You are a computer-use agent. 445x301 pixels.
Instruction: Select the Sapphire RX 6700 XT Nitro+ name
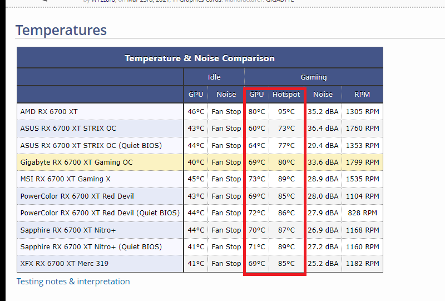(68, 230)
